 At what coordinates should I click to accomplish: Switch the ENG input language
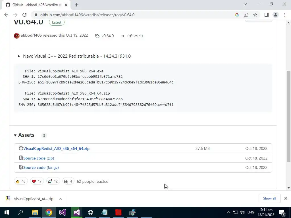tap(251, 212)
